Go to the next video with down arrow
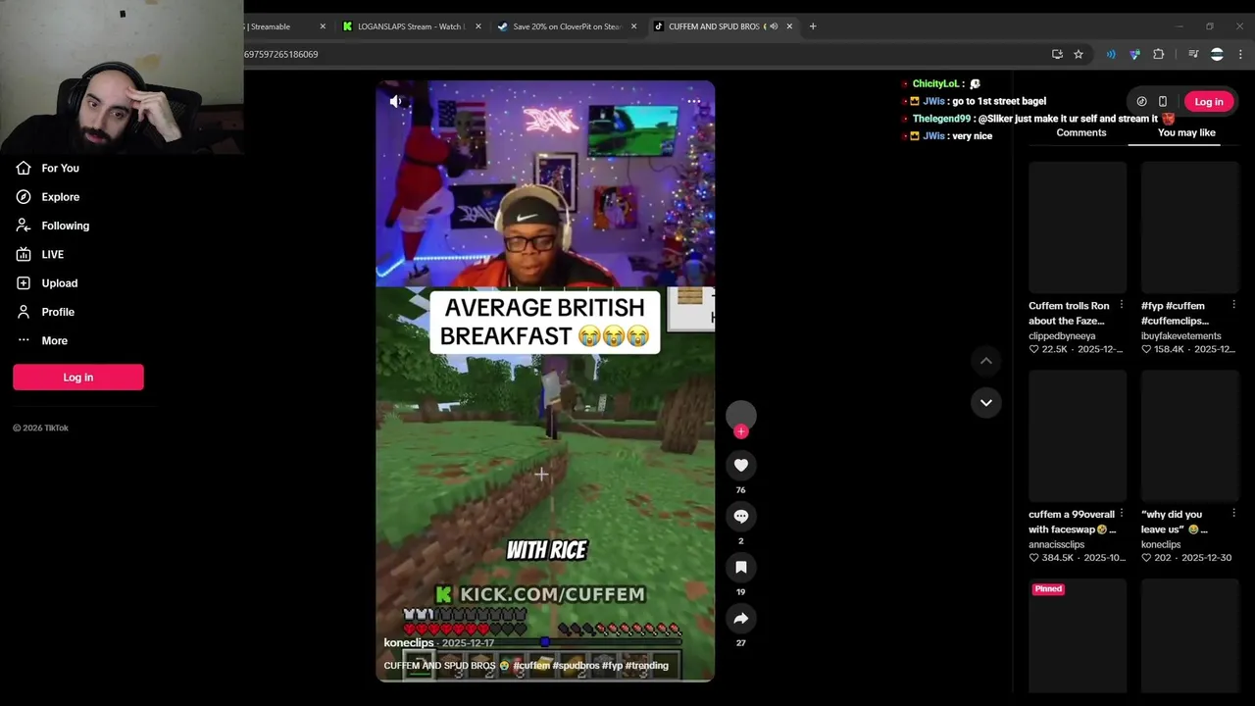The image size is (1255, 706). pos(986,402)
